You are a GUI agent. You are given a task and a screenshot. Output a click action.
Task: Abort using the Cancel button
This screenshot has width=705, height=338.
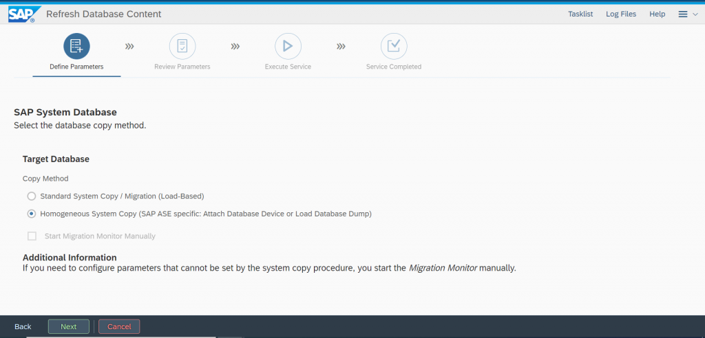tap(119, 326)
